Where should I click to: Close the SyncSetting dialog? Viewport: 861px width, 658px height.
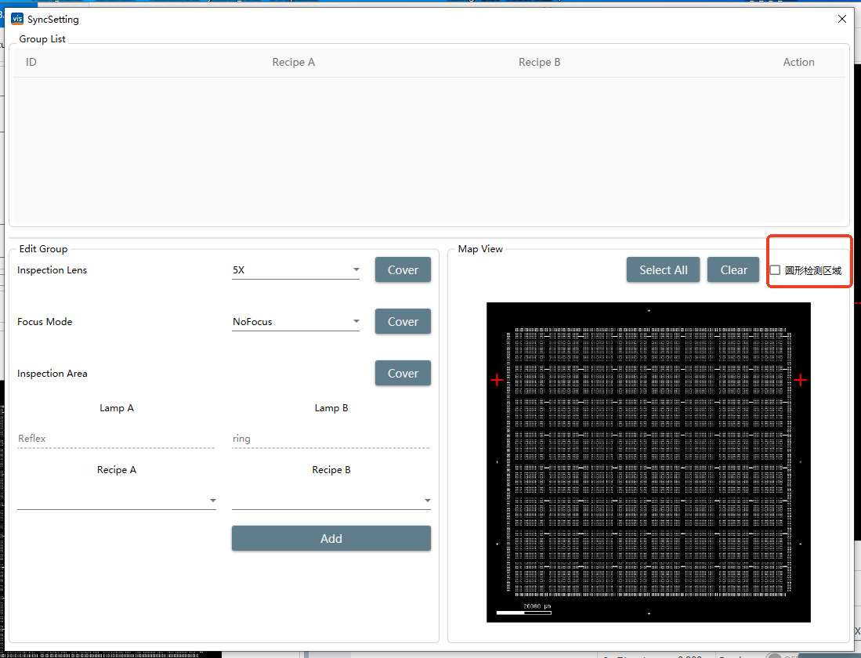point(841,19)
